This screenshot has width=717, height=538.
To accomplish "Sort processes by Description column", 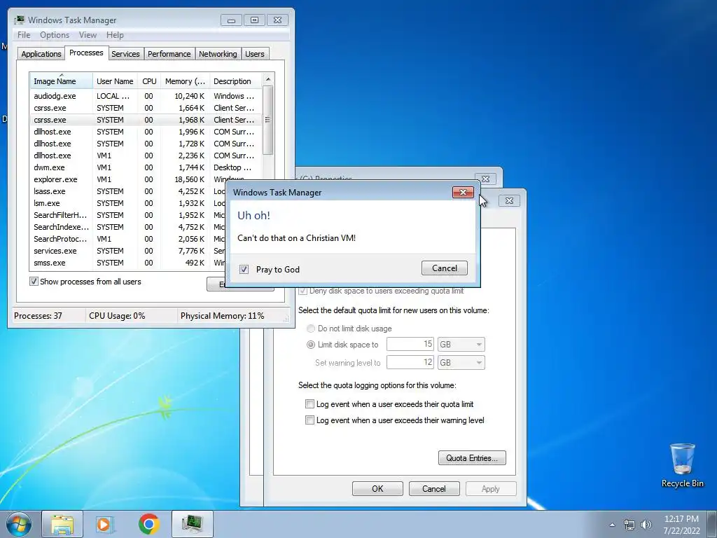I will [x=235, y=81].
